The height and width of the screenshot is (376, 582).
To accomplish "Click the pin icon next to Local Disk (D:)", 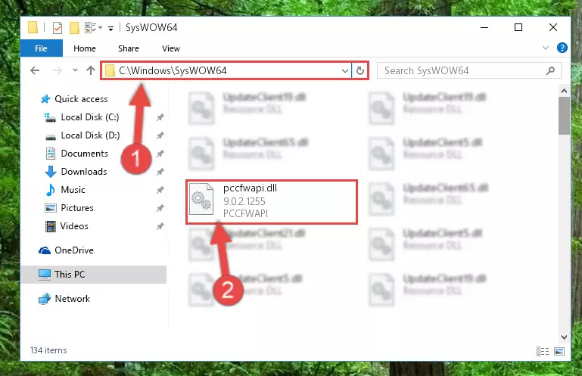I will pos(160,136).
